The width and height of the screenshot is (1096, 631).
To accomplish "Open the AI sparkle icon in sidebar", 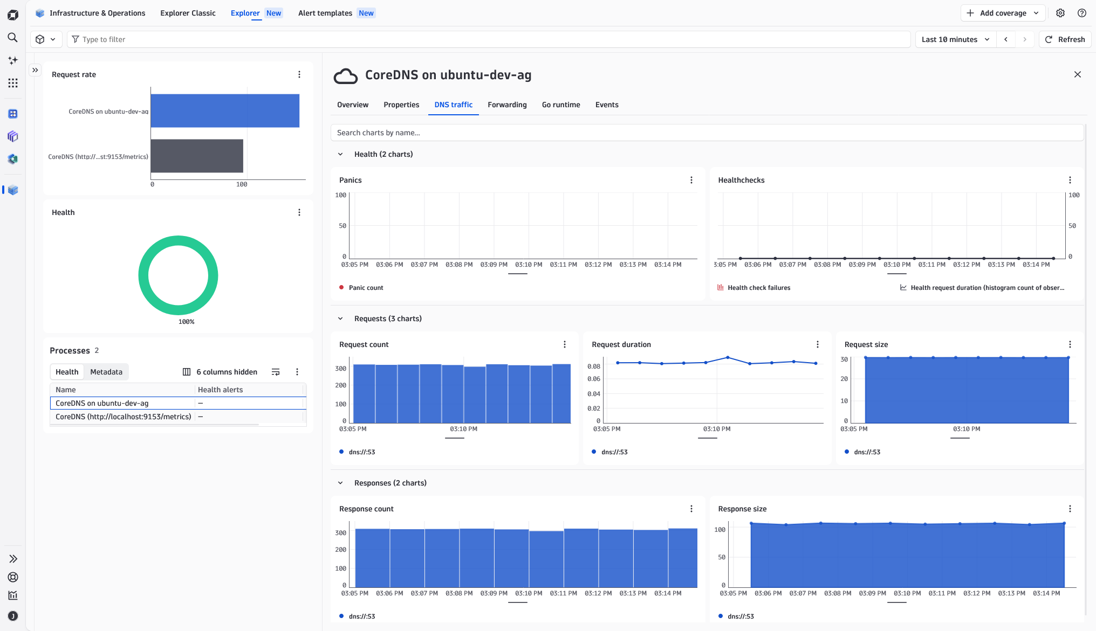I will tap(13, 60).
